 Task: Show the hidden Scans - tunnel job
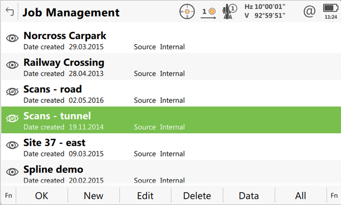(x=12, y=119)
